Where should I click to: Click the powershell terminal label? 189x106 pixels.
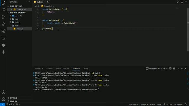pyautogui.click(x=153, y=69)
